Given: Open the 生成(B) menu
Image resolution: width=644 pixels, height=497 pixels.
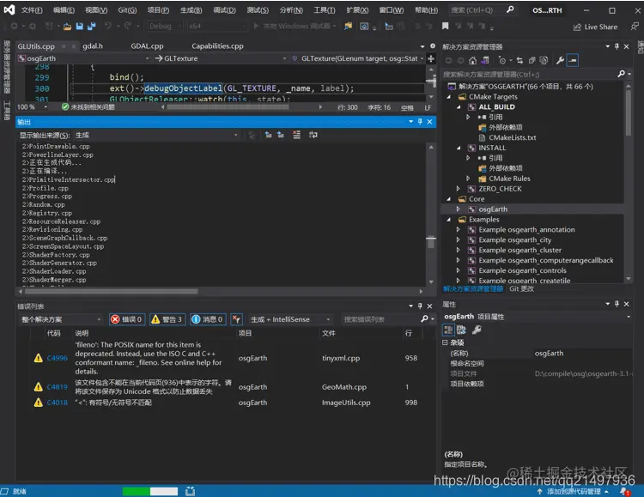Looking at the screenshot, I should 191,9.
